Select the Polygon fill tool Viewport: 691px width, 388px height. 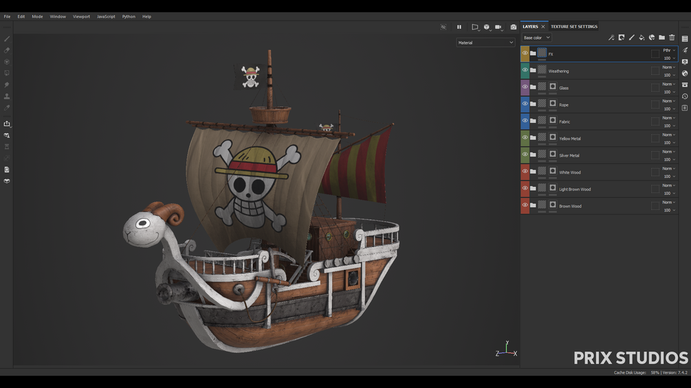(7, 73)
